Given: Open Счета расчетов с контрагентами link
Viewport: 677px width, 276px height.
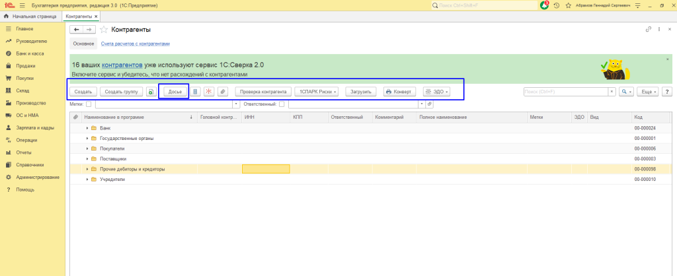Looking at the screenshot, I should (135, 44).
